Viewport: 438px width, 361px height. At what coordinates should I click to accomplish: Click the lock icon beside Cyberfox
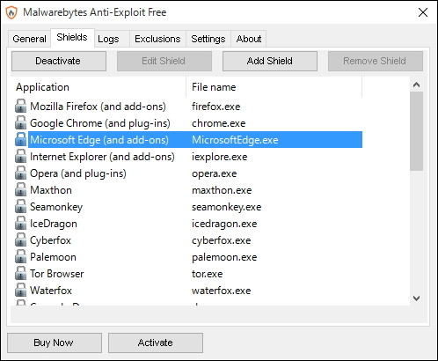pyautogui.click(x=20, y=239)
